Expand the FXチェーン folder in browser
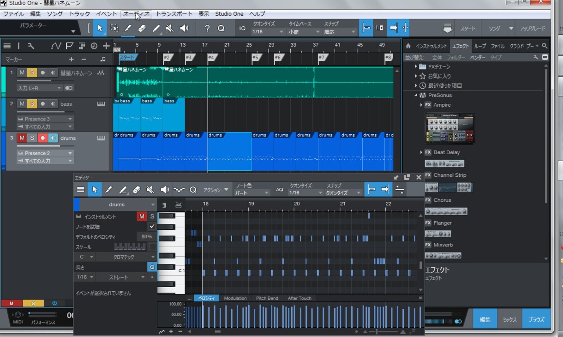The height and width of the screenshot is (337, 563). tap(416, 66)
